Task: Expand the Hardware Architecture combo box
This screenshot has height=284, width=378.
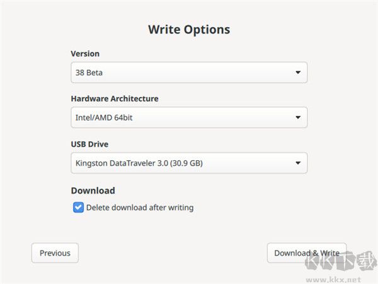Action: (x=189, y=117)
